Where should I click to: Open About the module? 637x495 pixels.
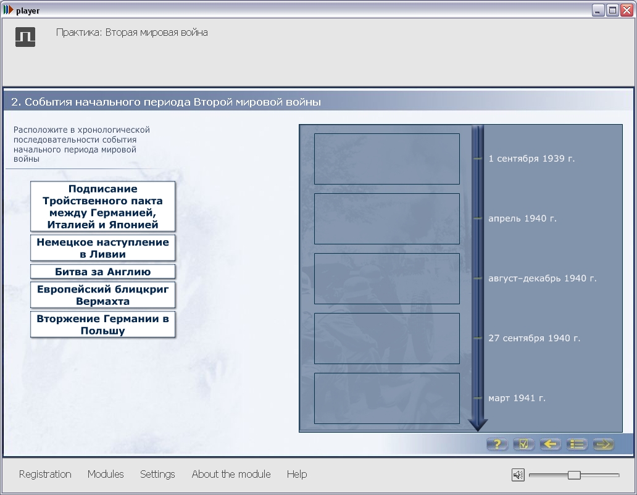(231, 474)
